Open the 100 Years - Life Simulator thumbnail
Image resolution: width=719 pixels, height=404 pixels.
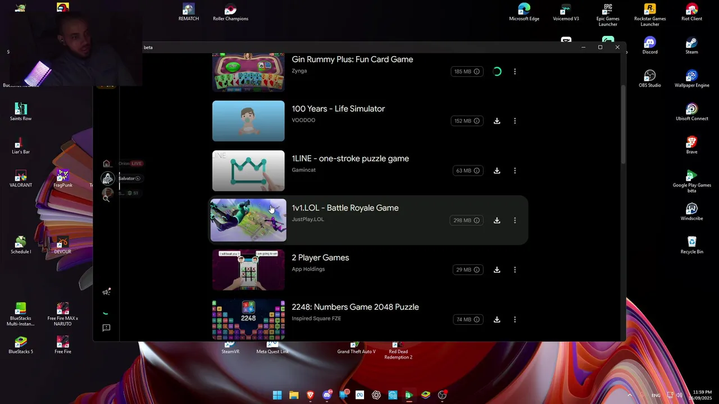248,121
